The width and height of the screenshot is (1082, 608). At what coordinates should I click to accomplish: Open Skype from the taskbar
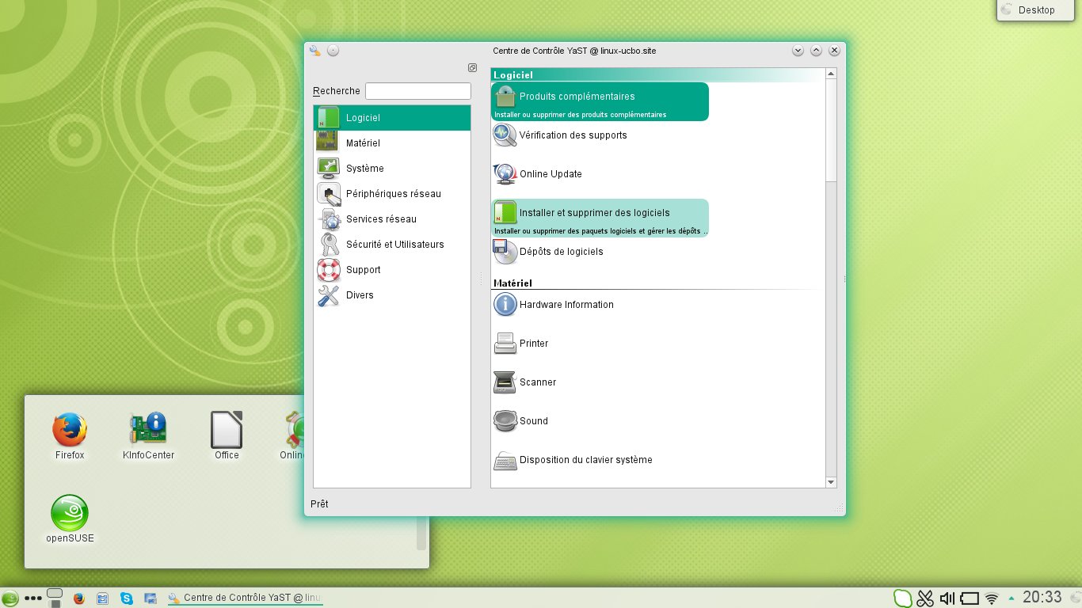pos(127,598)
